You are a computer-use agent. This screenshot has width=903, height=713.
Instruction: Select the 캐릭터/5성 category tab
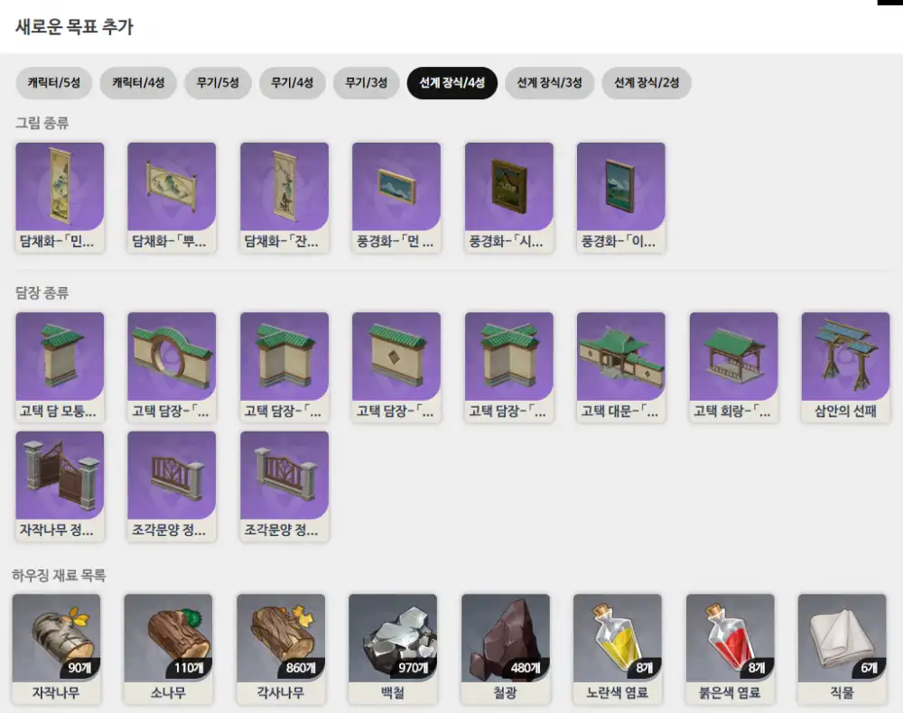(54, 83)
